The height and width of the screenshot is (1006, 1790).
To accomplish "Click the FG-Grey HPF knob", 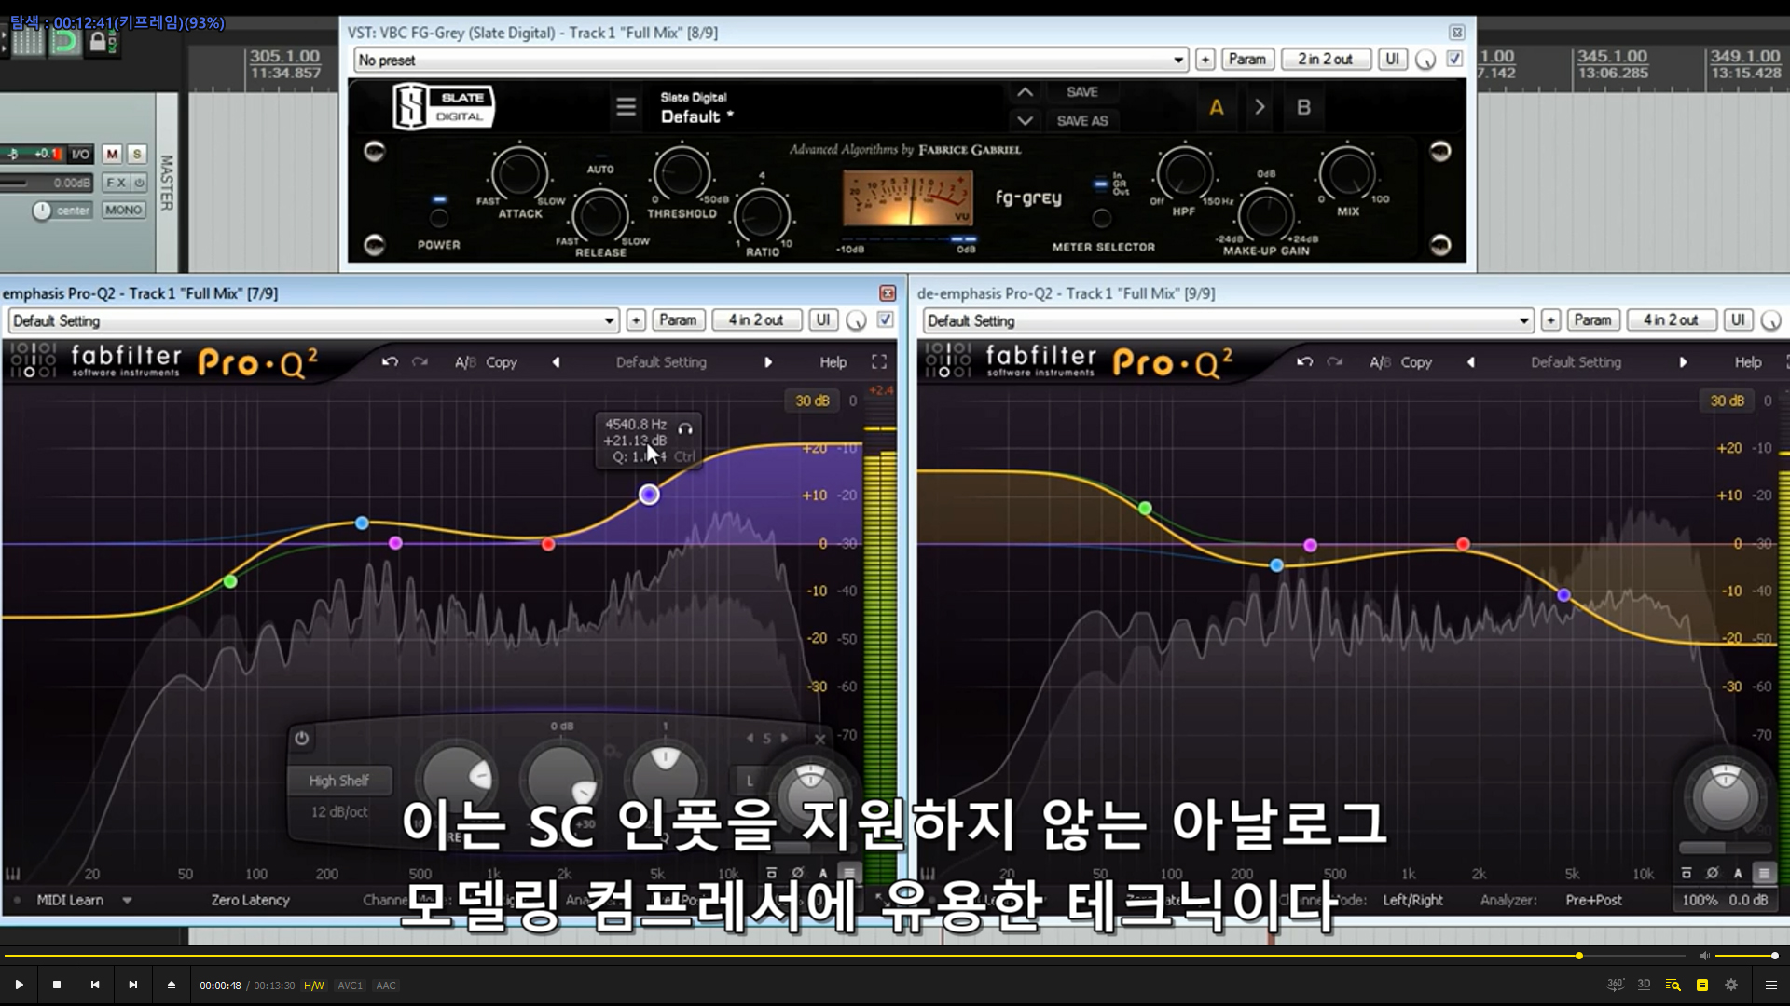I will pos(1184,174).
